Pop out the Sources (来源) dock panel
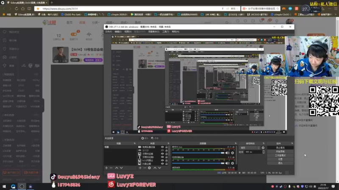This screenshot has height=190, width=339. [x=168, y=144]
